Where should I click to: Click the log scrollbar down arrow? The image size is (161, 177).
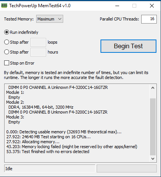pyautogui.click(x=153, y=158)
